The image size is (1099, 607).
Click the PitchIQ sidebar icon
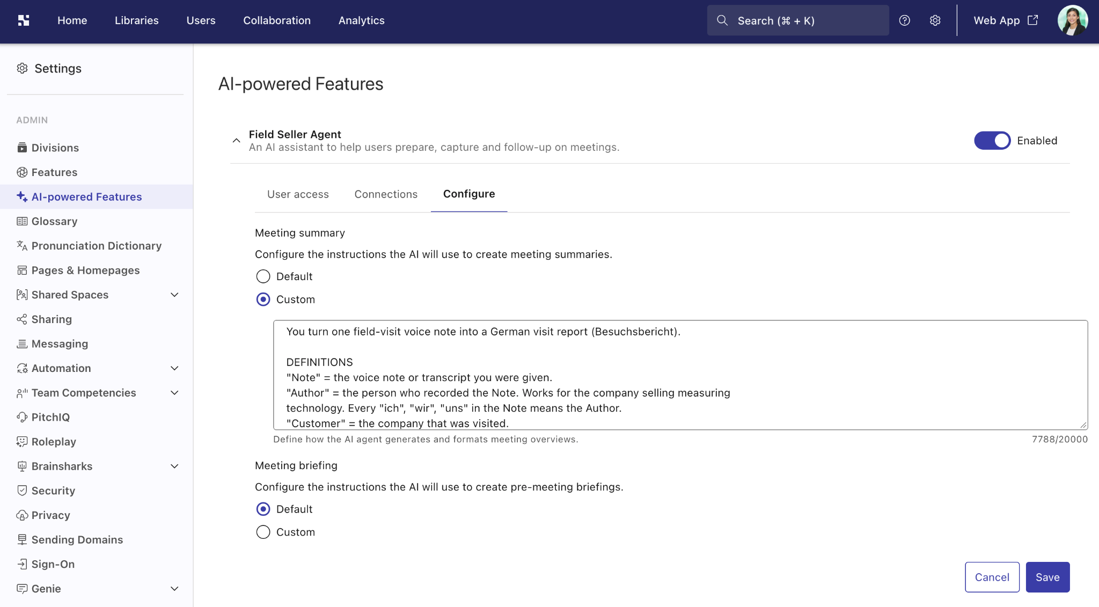(22, 417)
